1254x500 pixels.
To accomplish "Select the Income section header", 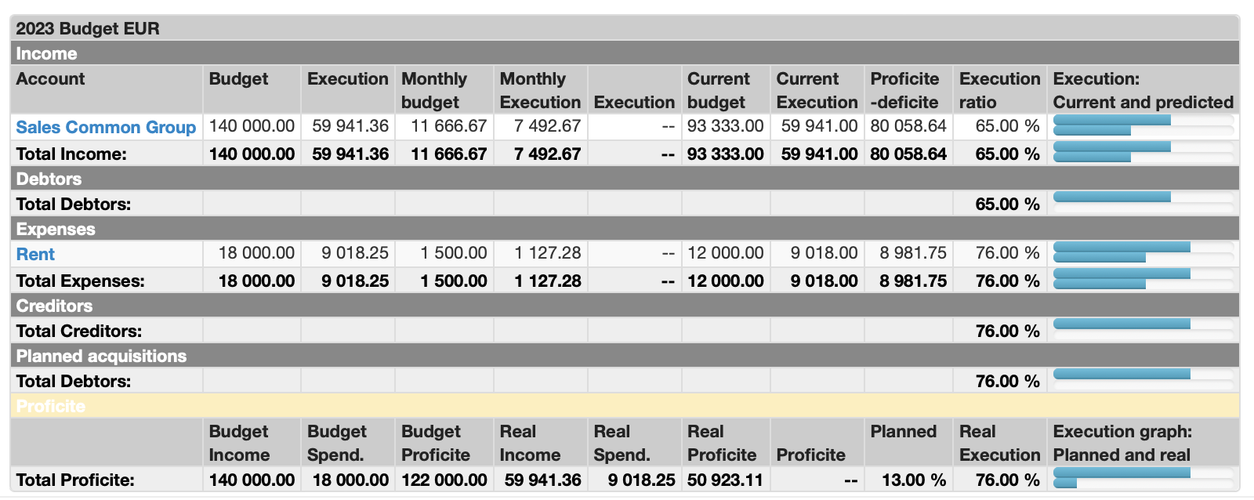I will 47,54.
